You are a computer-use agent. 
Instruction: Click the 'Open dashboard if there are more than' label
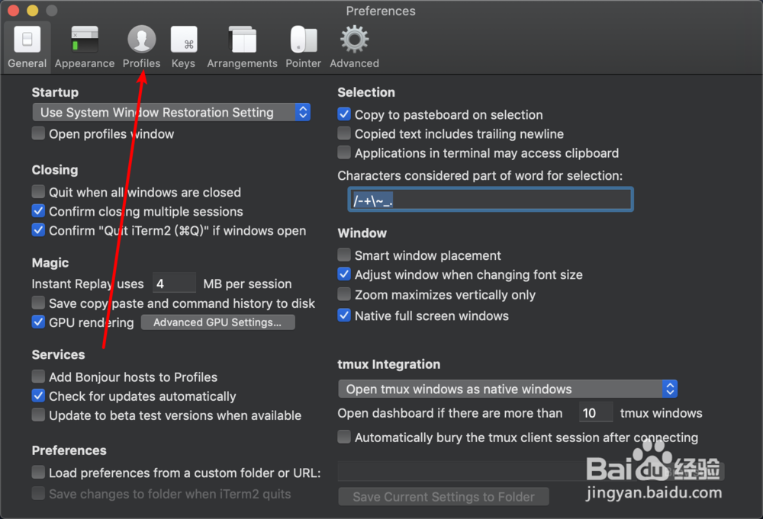pyautogui.click(x=450, y=413)
